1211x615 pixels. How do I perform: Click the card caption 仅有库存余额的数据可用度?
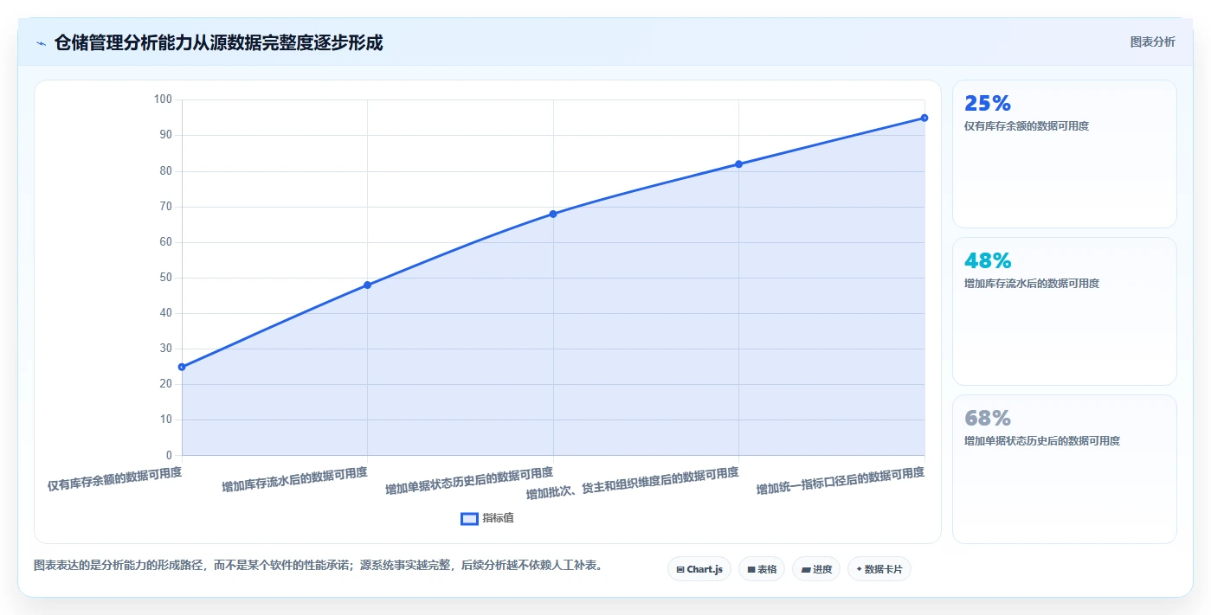(1027, 126)
